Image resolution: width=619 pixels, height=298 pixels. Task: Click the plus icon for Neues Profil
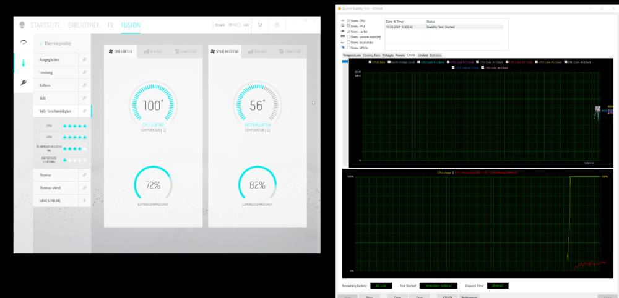(x=85, y=200)
